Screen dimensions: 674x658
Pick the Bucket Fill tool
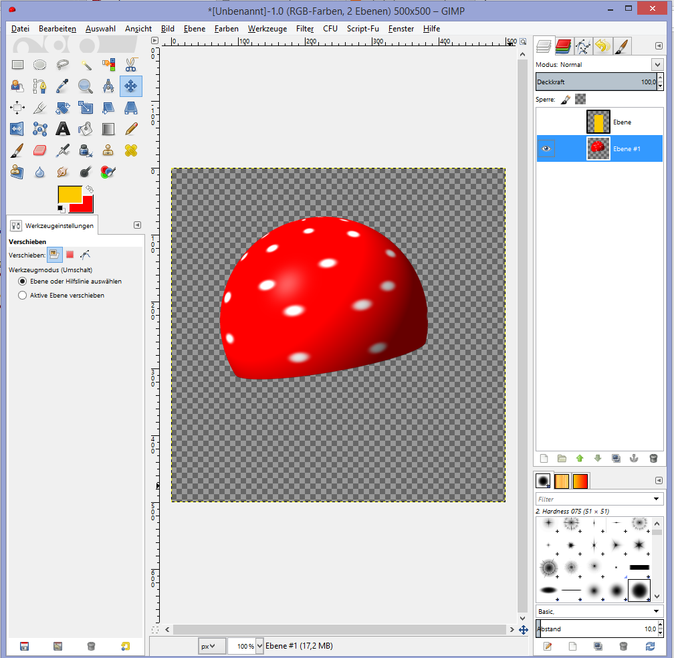point(86,128)
